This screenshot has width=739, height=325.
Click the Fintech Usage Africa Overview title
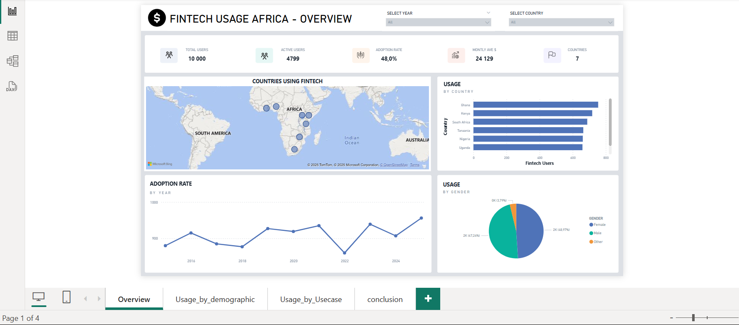(261, 19)
